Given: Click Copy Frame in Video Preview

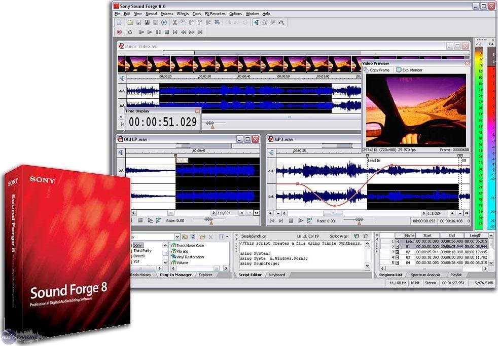Looking at the screenshot, I should click(377, 70).
